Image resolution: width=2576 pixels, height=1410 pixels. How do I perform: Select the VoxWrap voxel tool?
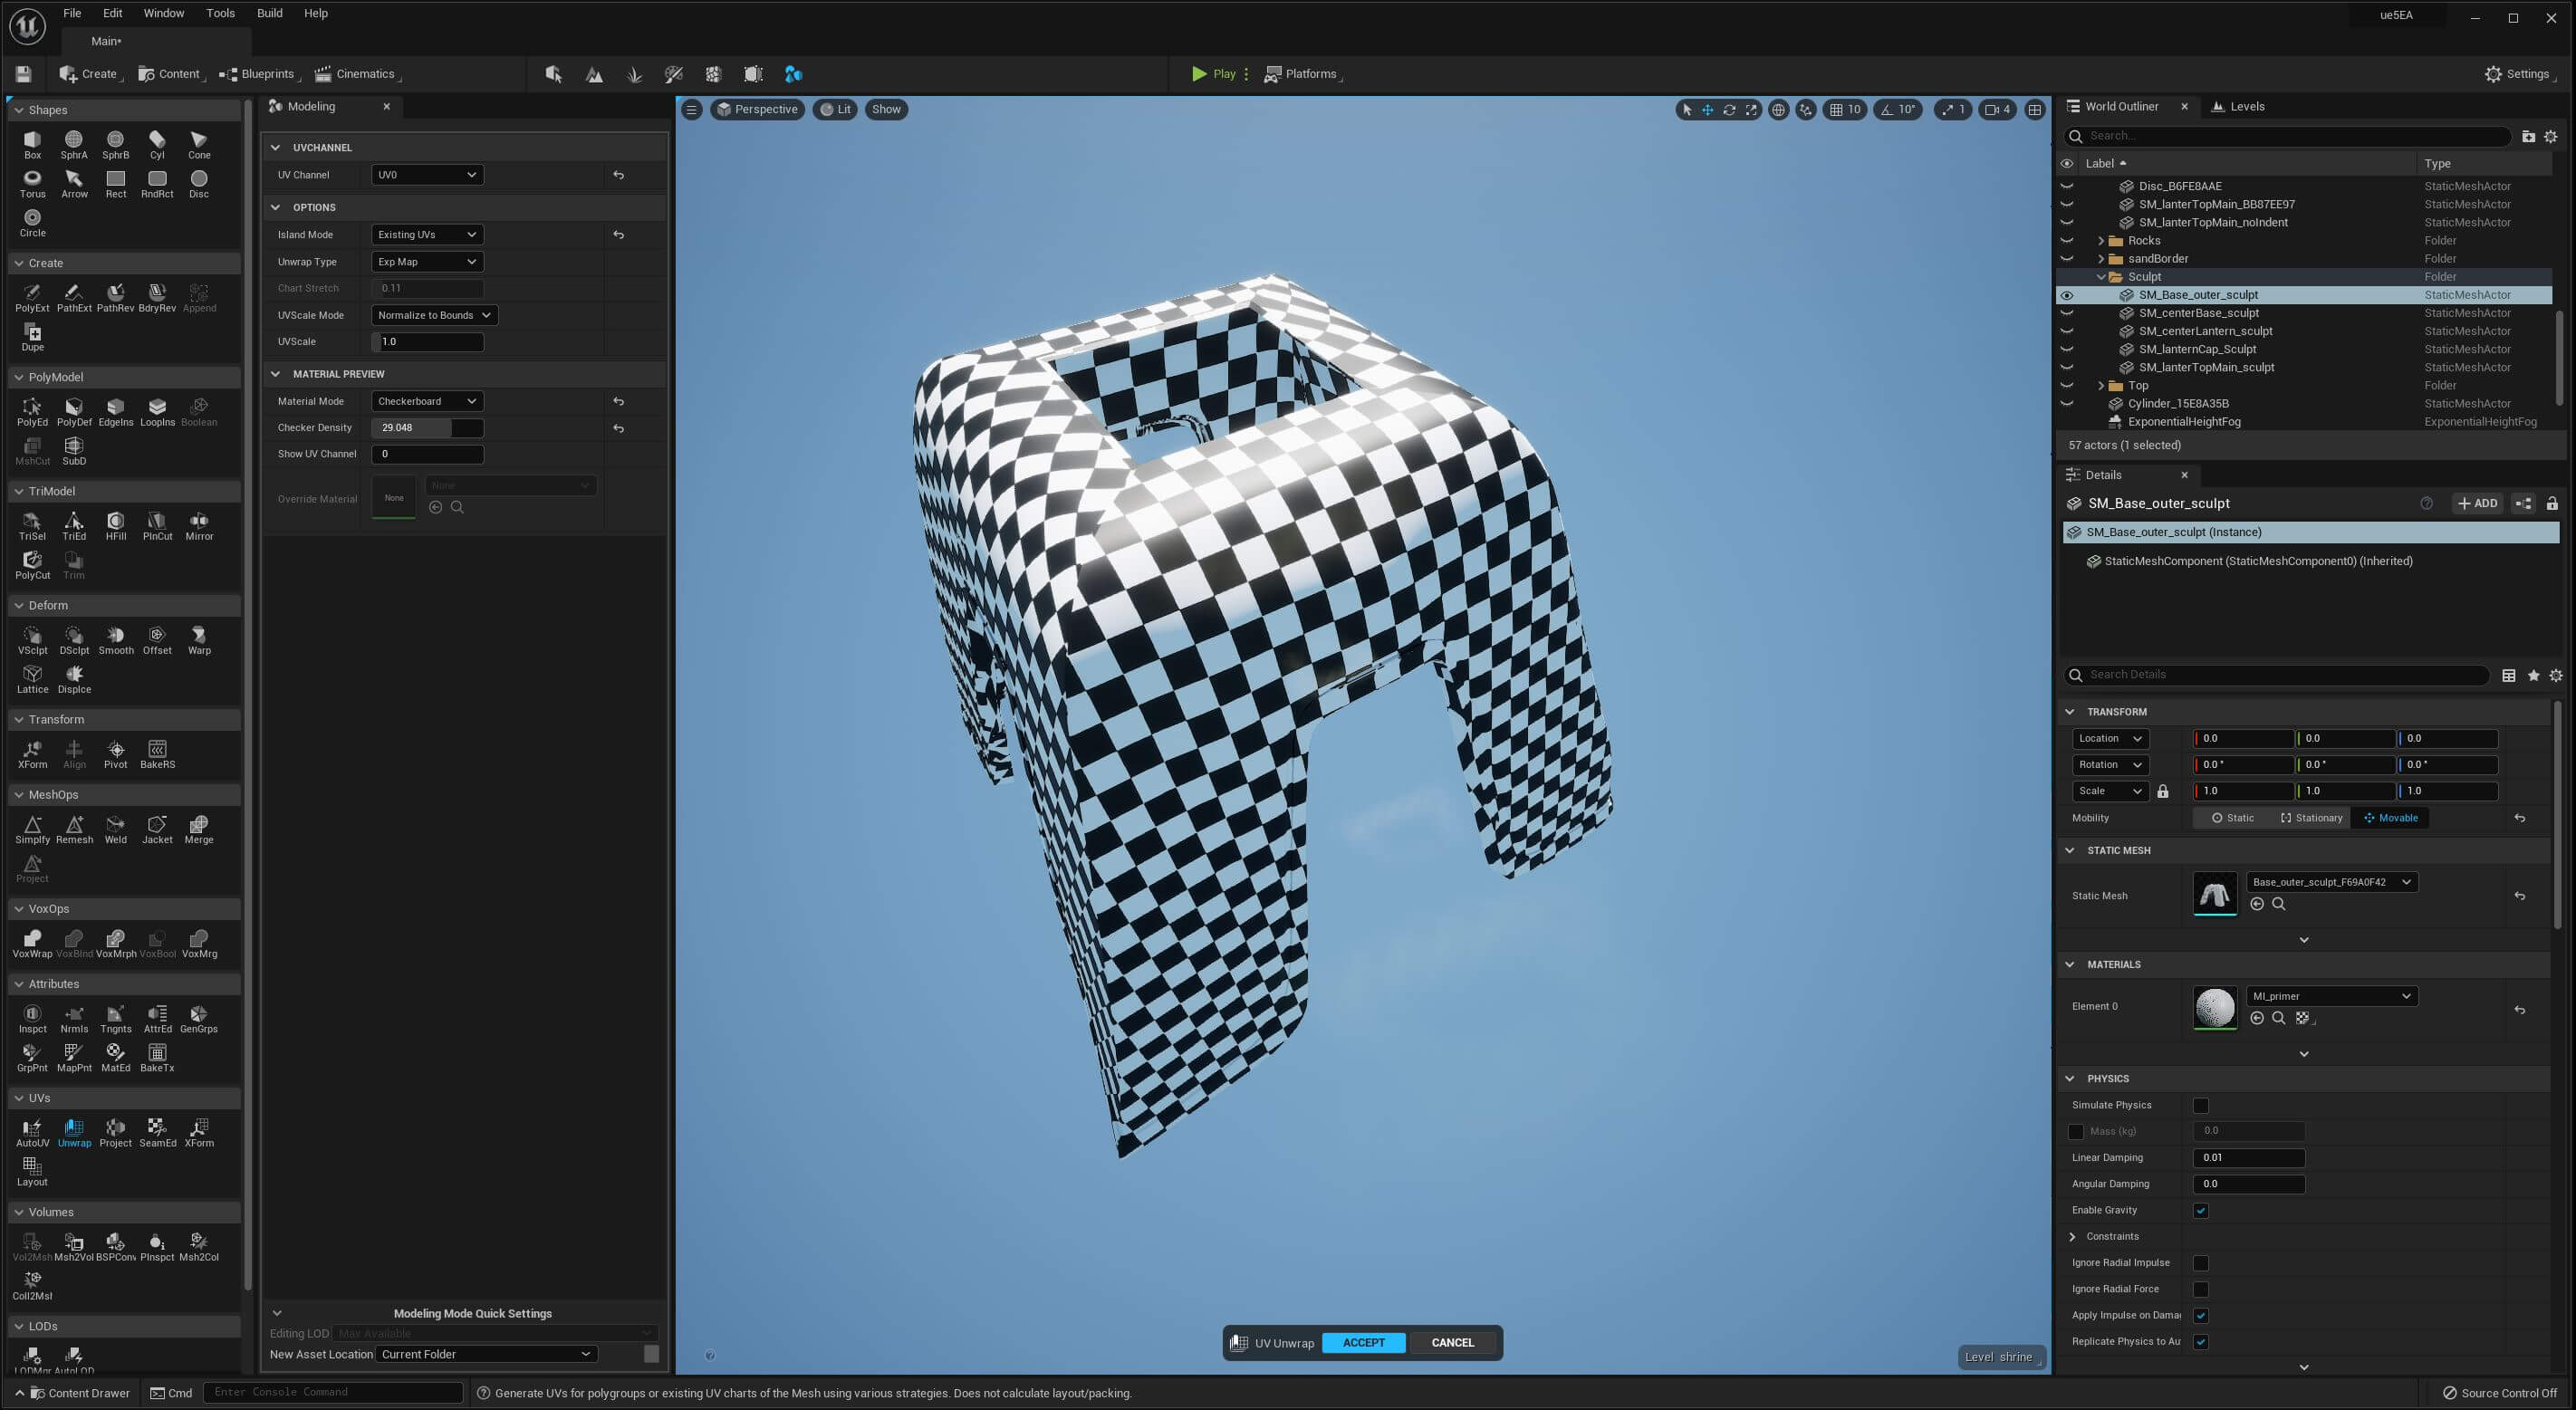coord(32,940)
